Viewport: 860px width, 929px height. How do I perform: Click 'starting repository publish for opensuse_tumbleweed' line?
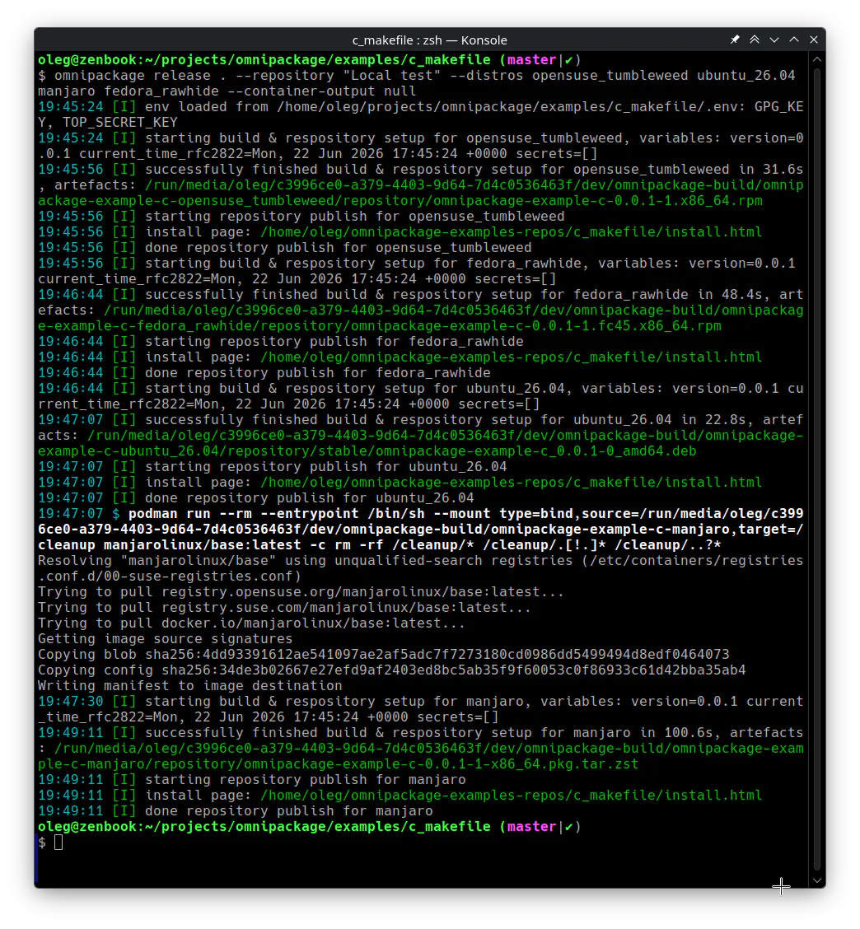pyautogui.click(x=301, y=217)
